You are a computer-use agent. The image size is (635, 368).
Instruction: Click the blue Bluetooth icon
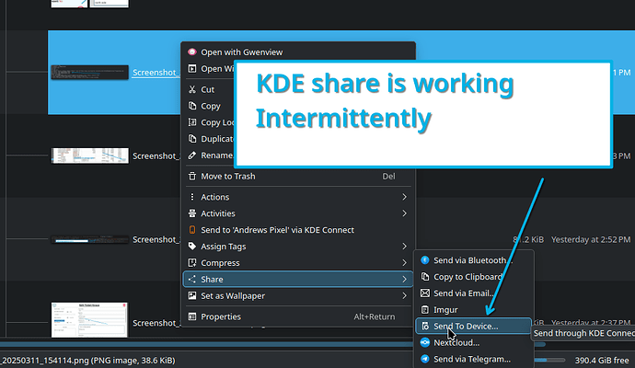click(425, 260)
